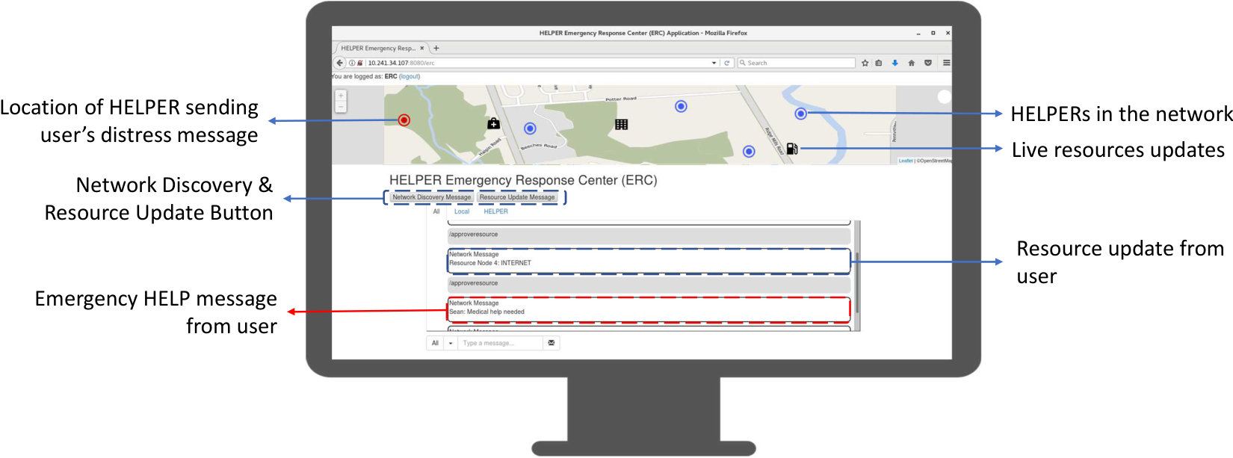Open the Firefox downloads arrow icon

click(894, 63)
